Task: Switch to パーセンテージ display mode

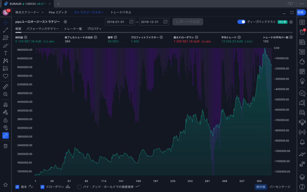Action: click(280, 187)
